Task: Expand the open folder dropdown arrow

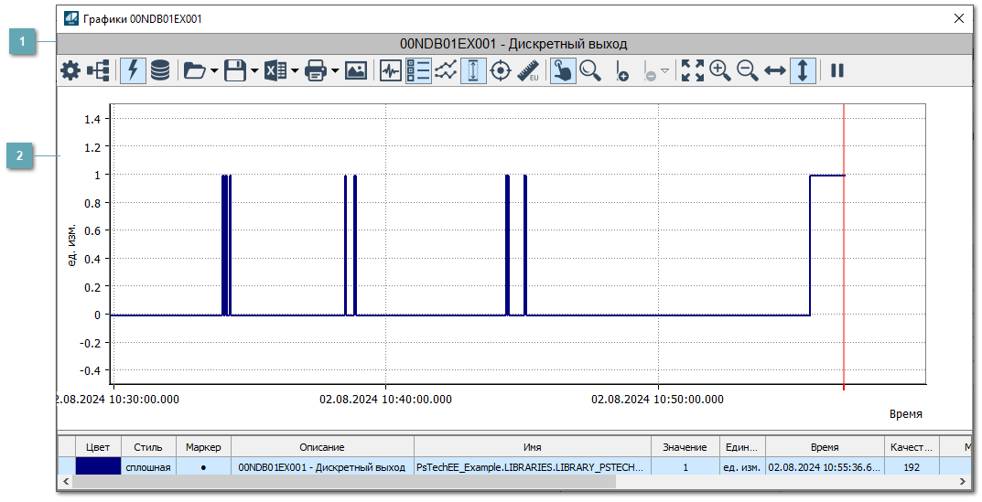Action: [214, 70]
